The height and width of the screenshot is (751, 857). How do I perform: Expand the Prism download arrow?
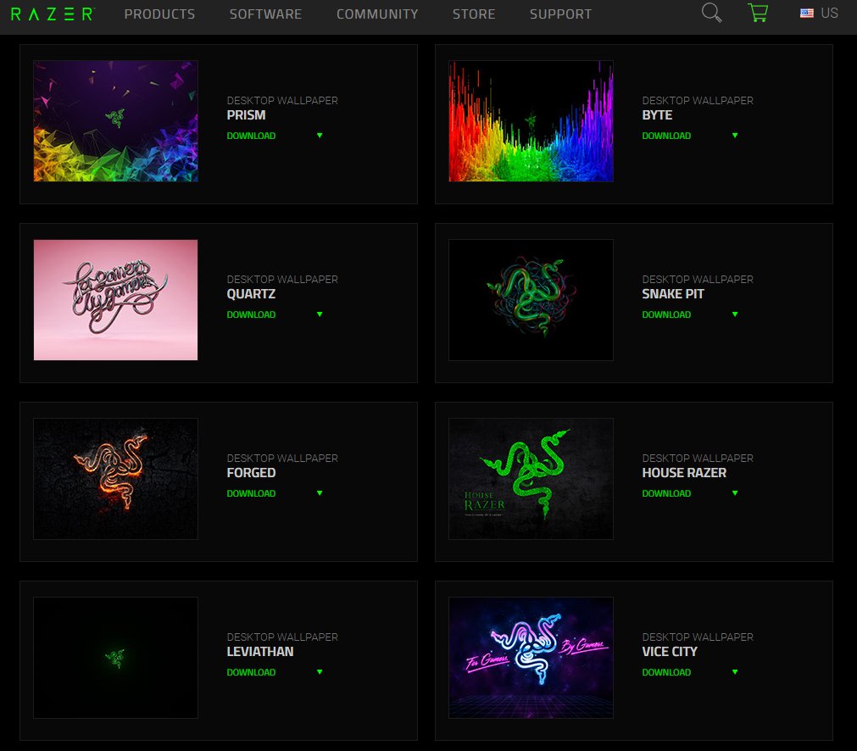pos(320,136)
